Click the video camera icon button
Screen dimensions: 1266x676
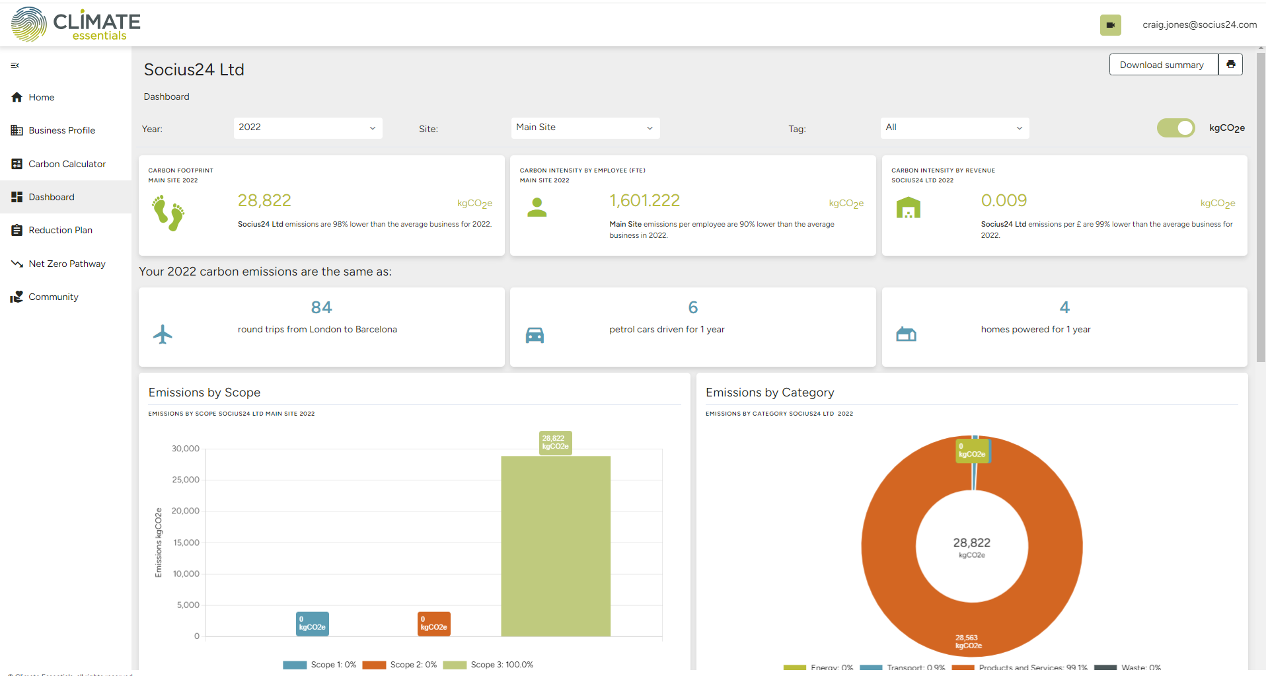1111,25
